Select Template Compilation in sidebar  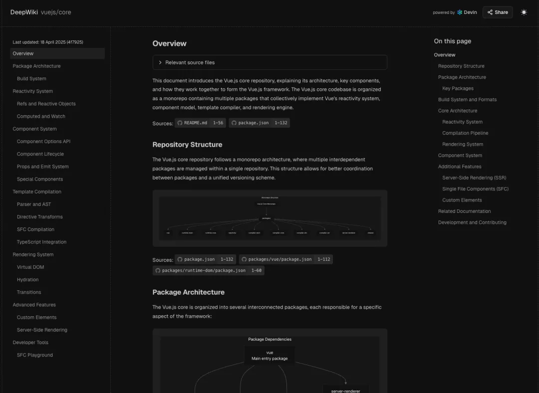coord(37,192)
